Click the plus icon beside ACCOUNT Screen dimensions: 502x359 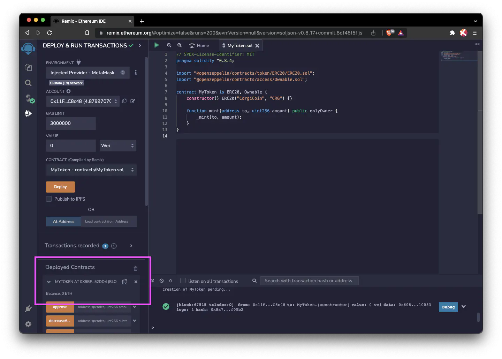tap(68, 91)
